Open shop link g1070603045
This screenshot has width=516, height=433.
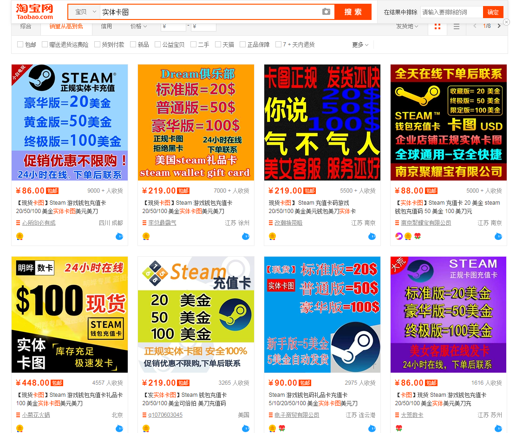pyautogui.click(x=165, y=415)
